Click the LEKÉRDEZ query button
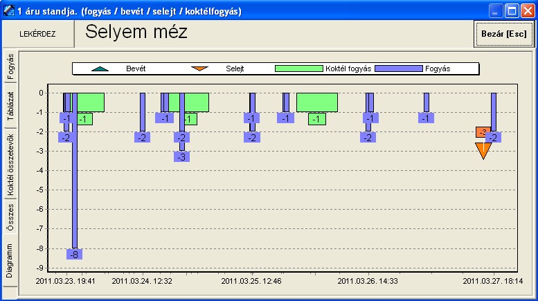 [x=38, y=34]
